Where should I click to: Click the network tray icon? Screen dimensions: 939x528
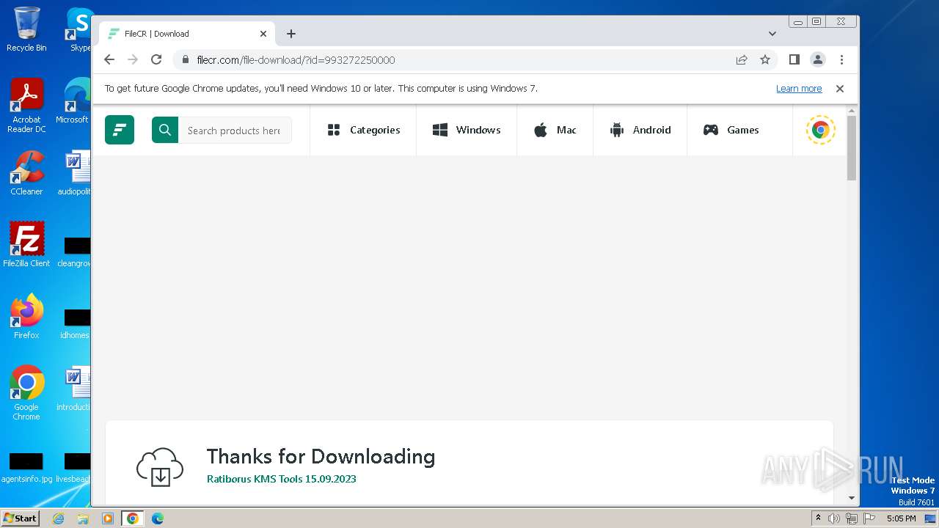[x=852, y=518]
